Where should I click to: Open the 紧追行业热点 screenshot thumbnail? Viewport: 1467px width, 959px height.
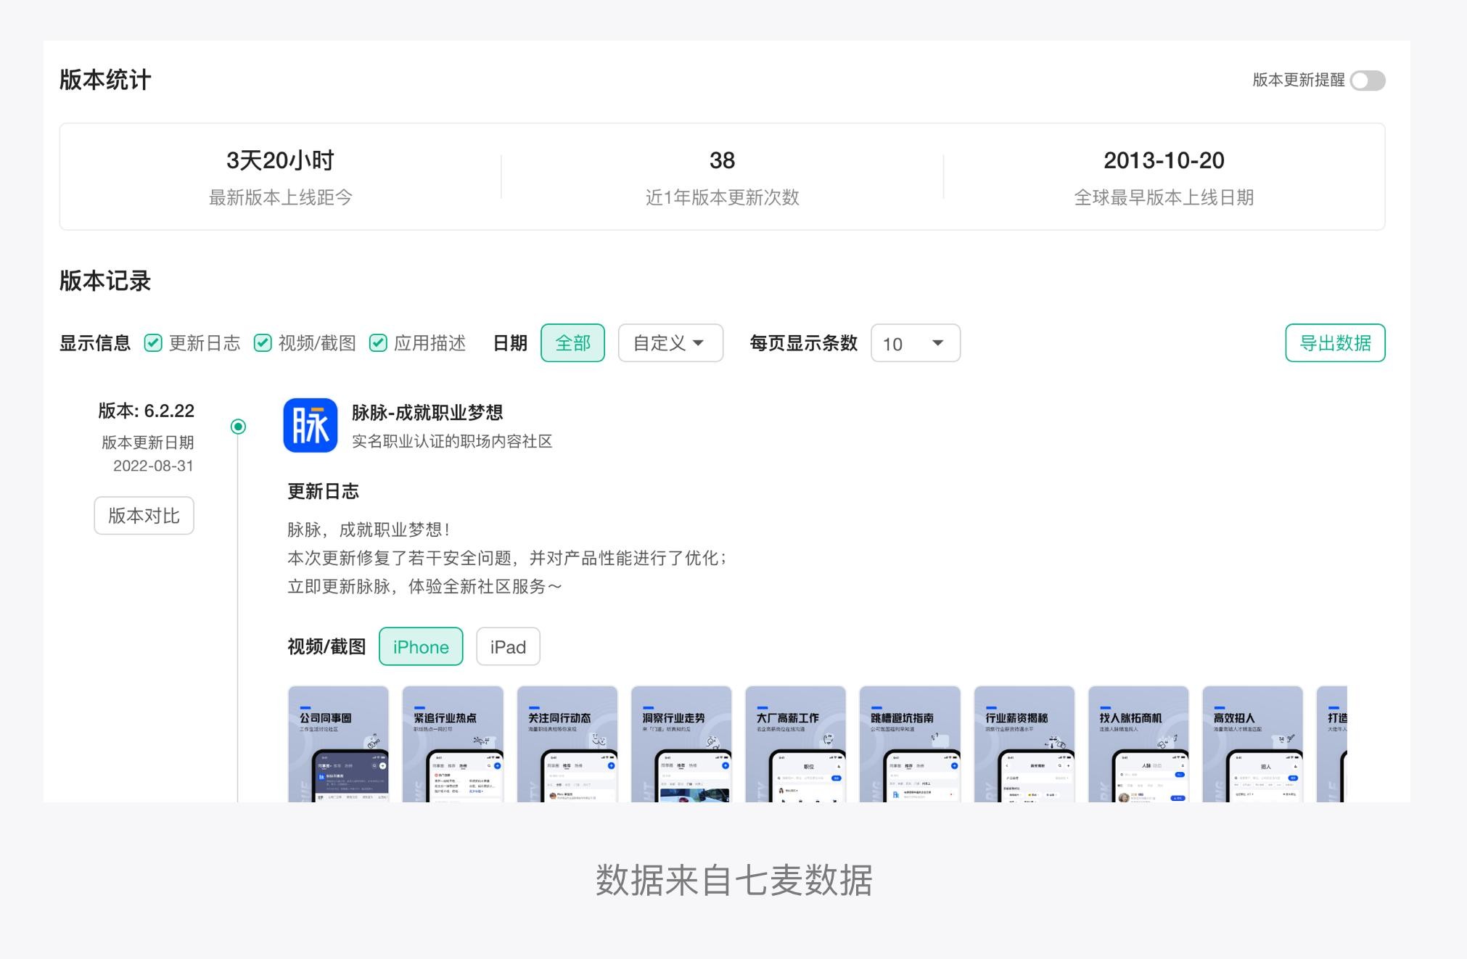[453, 744]
